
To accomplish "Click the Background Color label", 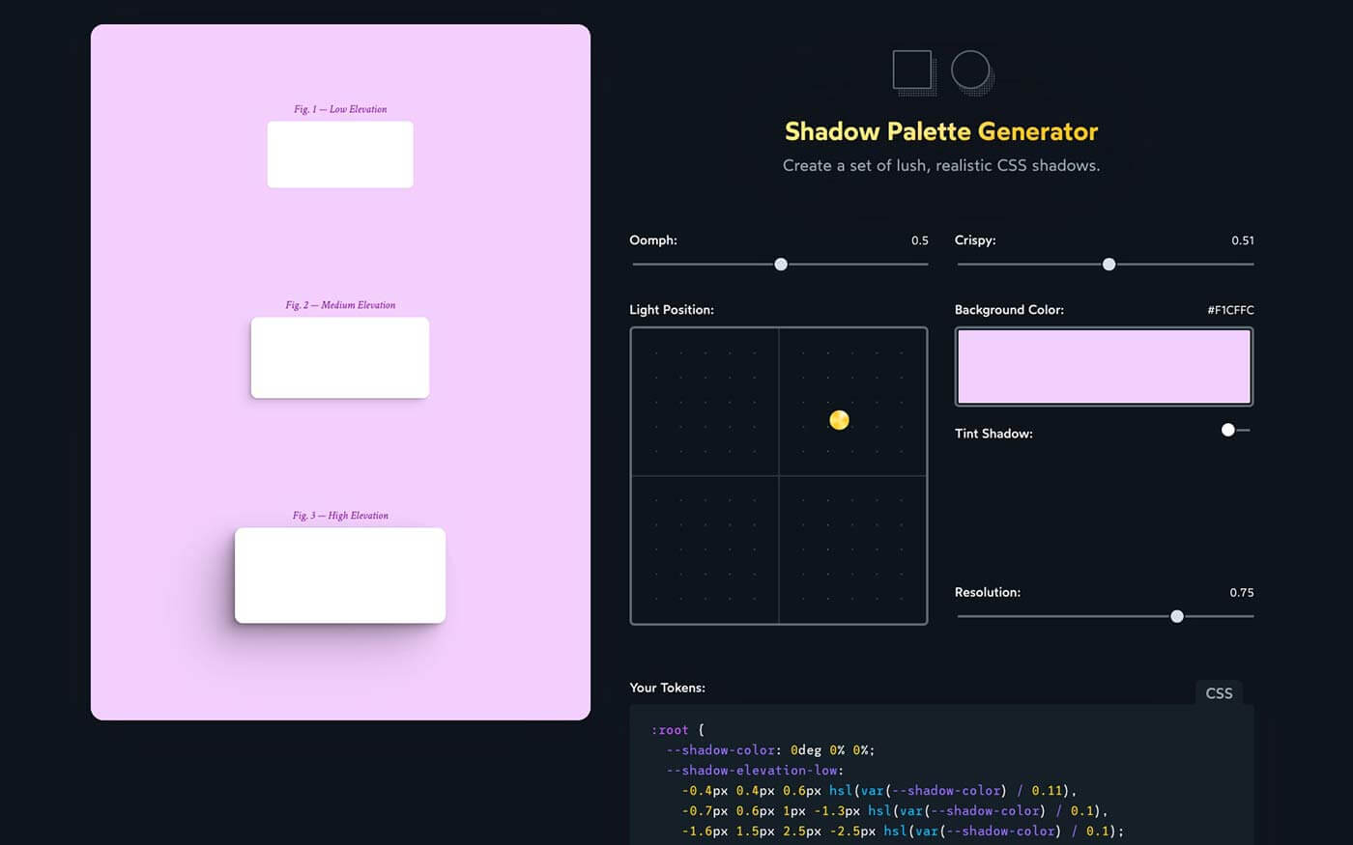I will point(1009,310).
